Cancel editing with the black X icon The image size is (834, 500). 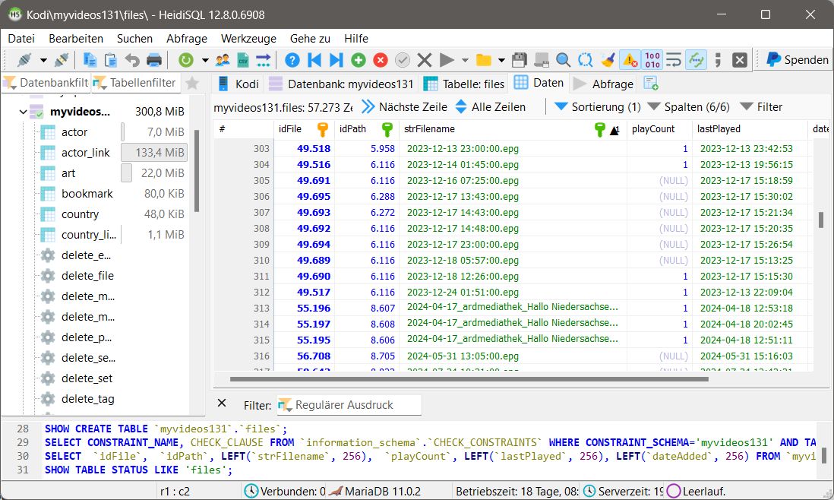coord(425,60)
